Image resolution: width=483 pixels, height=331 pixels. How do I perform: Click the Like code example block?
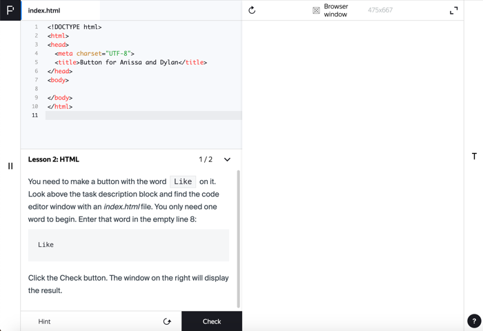pos(128,245)
